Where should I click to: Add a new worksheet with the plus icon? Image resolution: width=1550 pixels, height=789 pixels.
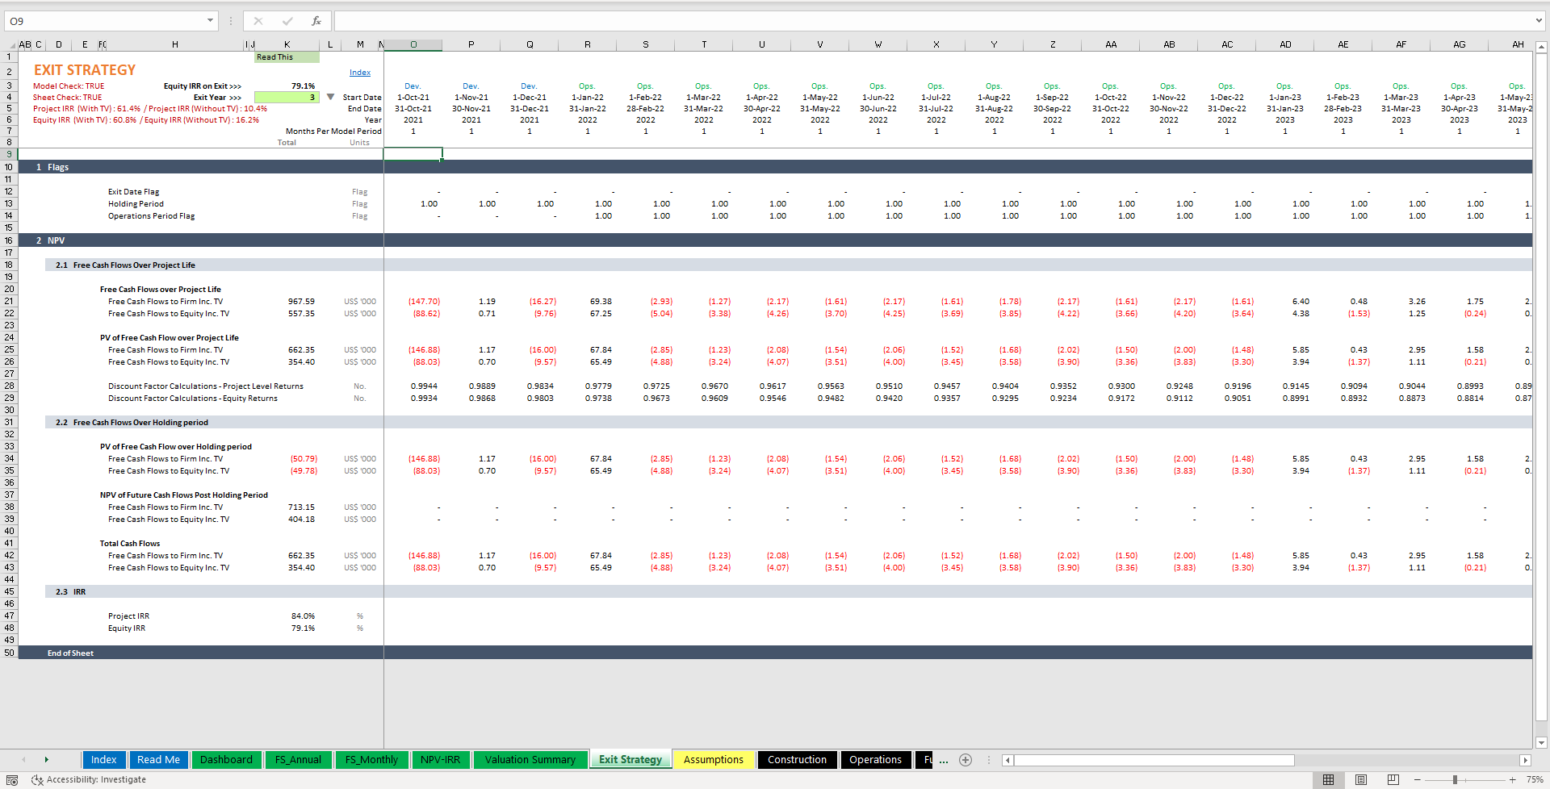click(966, 759)
